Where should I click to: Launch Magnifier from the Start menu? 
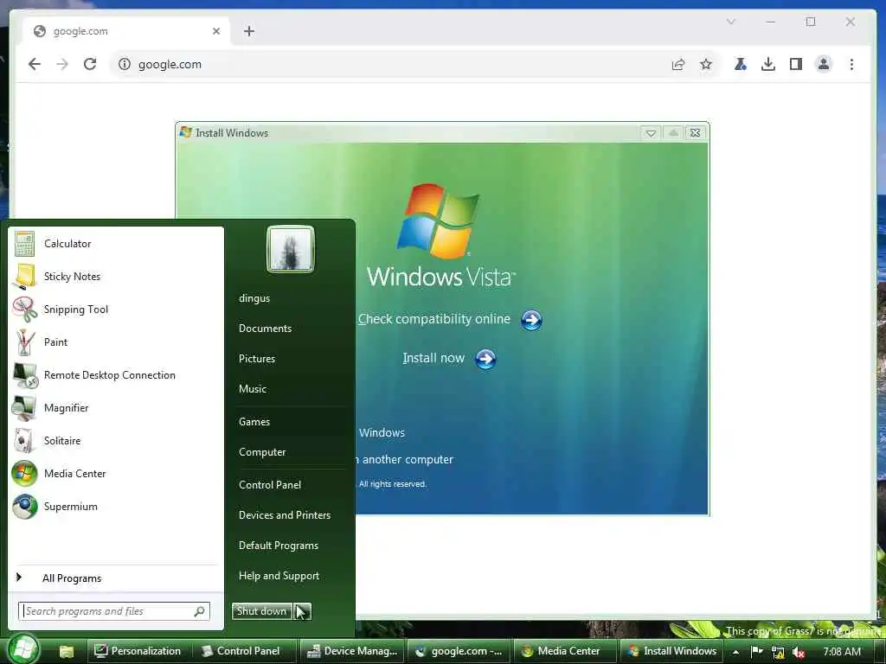[x=116, y=408]
